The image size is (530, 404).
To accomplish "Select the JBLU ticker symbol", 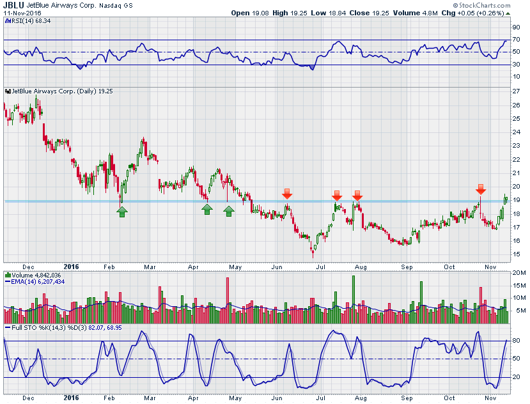I will click(13, 5).
